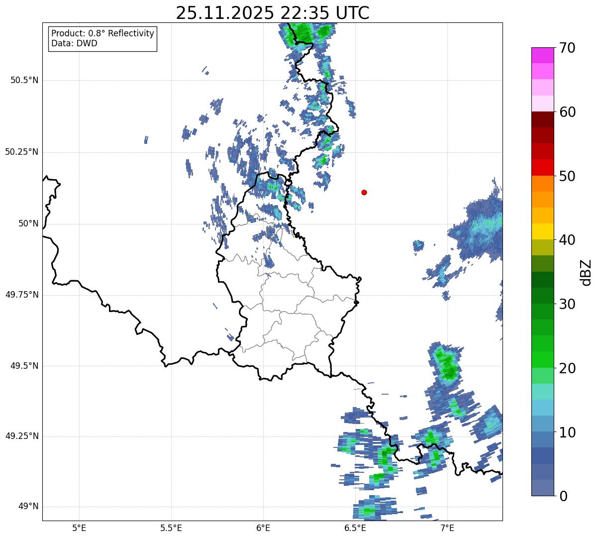Pick the orange swatch just below 50

(543, 184)
